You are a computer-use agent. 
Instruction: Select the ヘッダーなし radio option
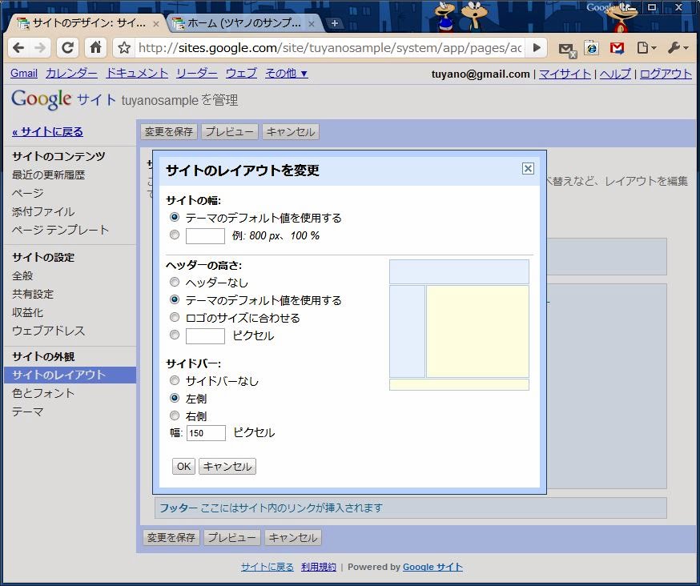coord(175,283)
